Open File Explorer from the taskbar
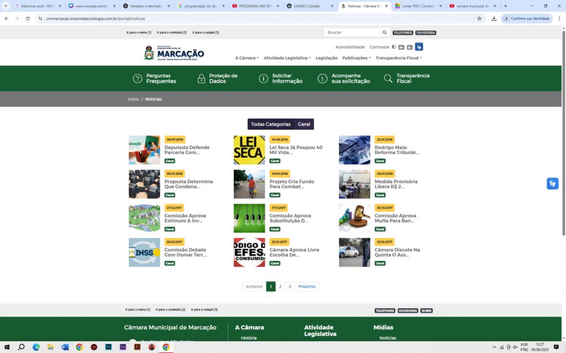 pos(50,347)
